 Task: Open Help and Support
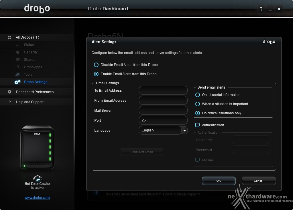coord(30,102)
